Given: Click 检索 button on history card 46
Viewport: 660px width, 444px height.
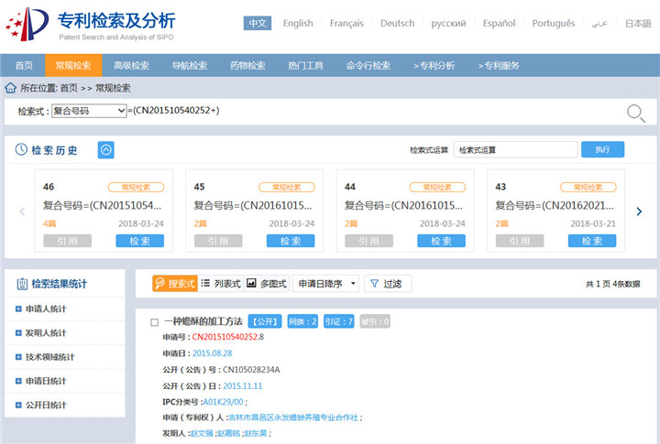Looking at the screenshot, I should click(139, 241).
